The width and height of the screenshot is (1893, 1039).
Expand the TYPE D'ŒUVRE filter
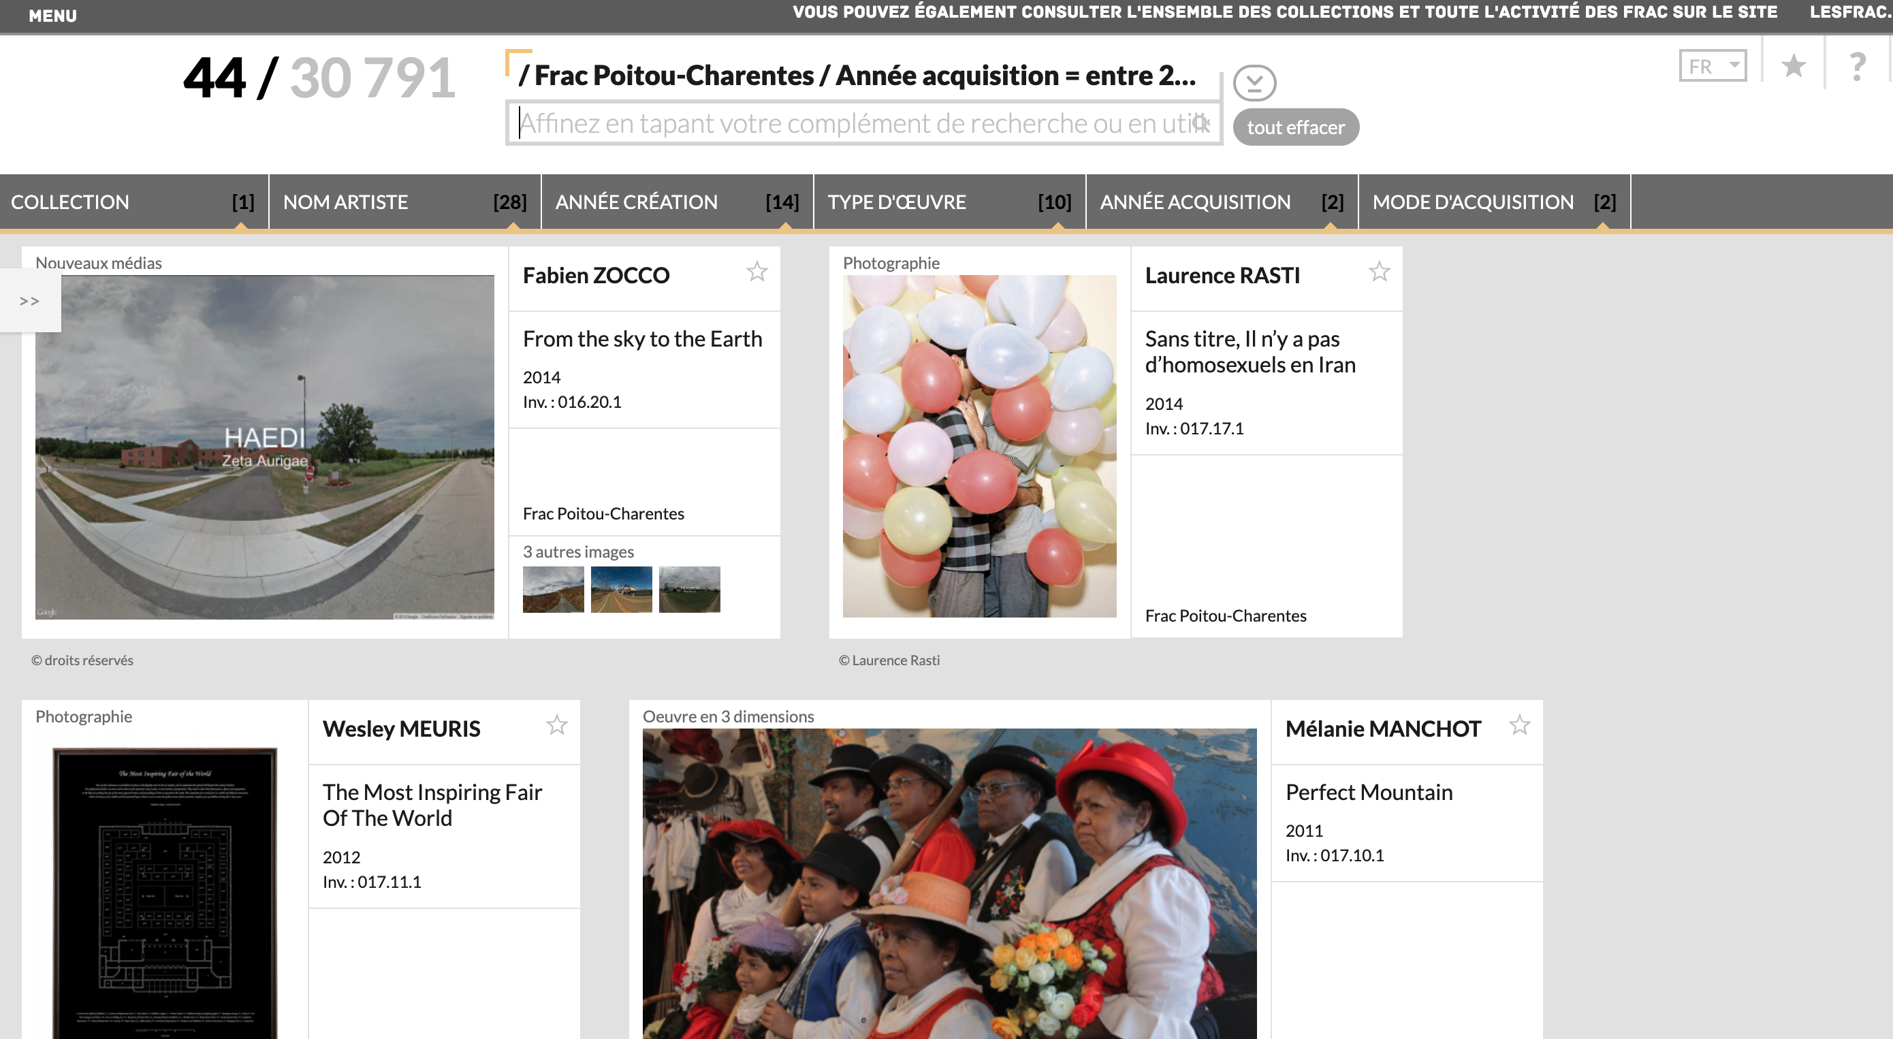click(949, 202)
